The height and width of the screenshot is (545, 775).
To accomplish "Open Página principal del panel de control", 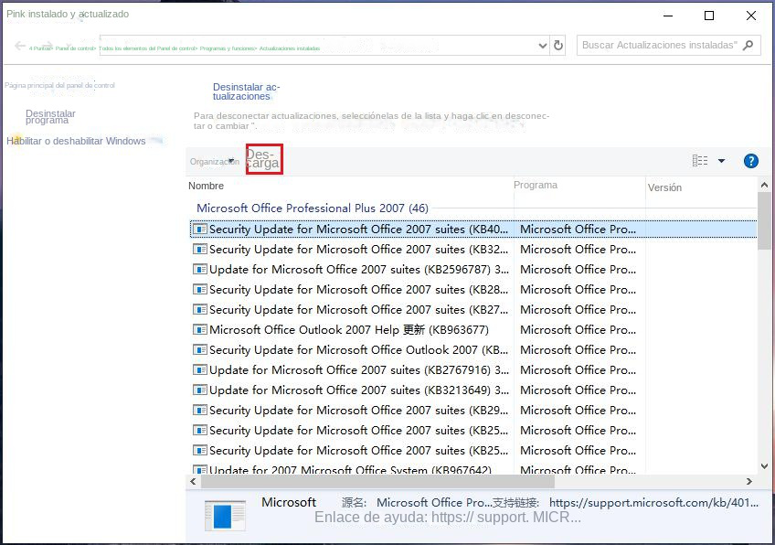I will tap(59, 85).
